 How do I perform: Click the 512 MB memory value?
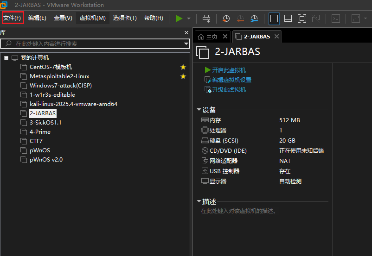[289, 120]
